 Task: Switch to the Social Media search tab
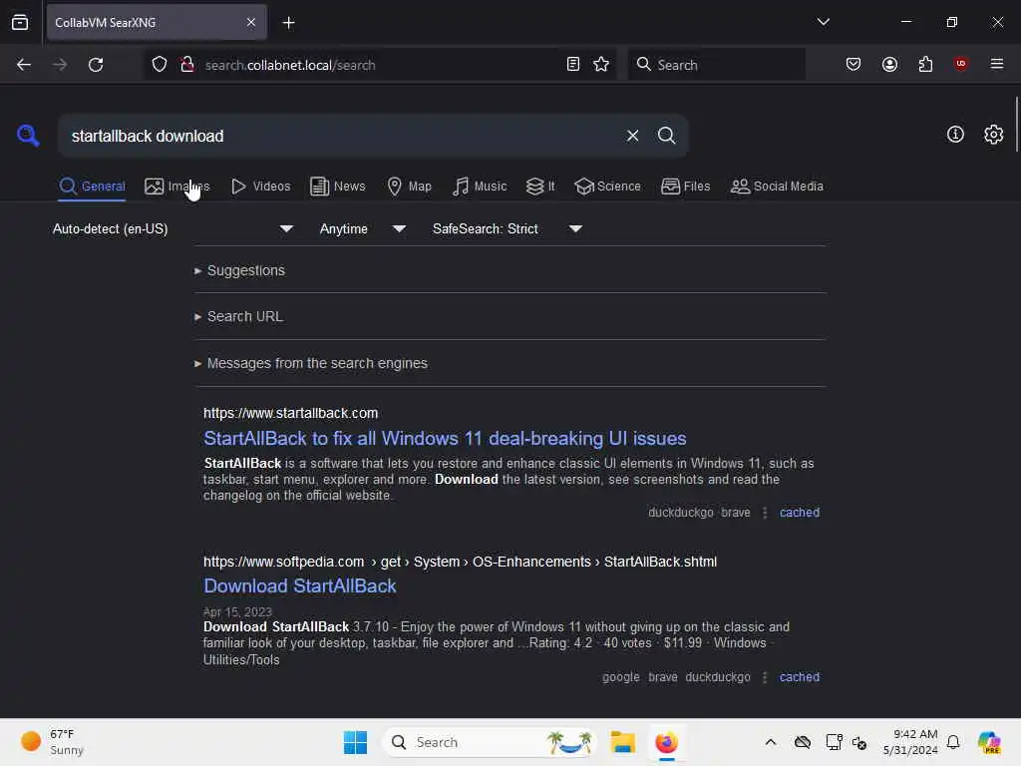(x=777, y=187)
